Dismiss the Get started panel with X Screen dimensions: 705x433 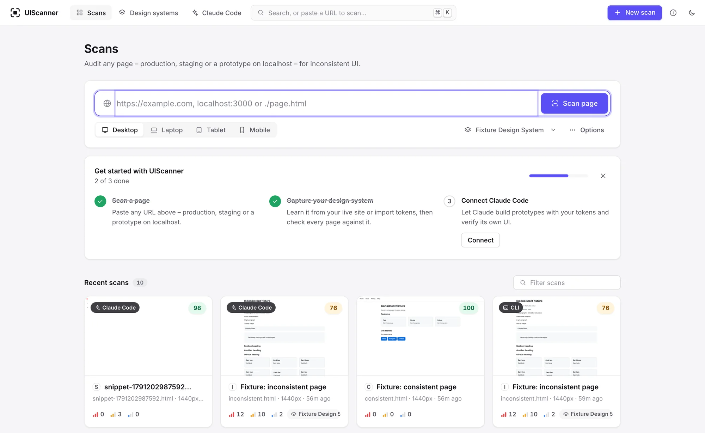(603, 176)
